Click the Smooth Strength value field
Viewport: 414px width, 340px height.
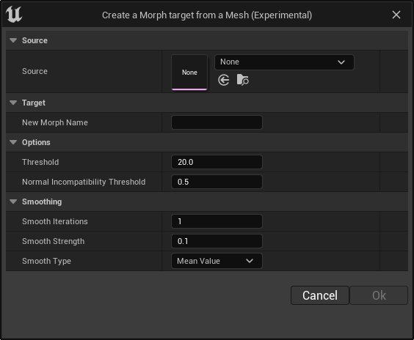pyautogui.click(x=217, y=241)
